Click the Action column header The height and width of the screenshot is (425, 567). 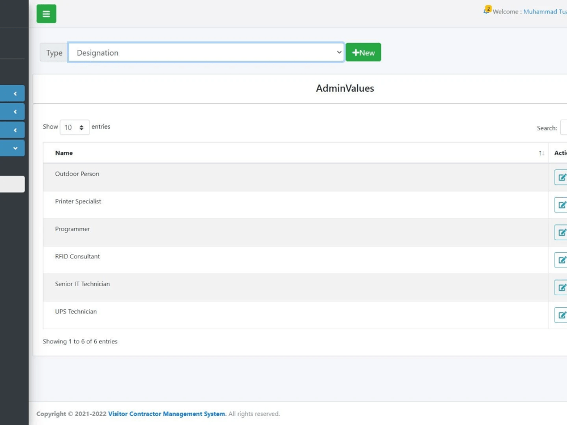(560, 152)
